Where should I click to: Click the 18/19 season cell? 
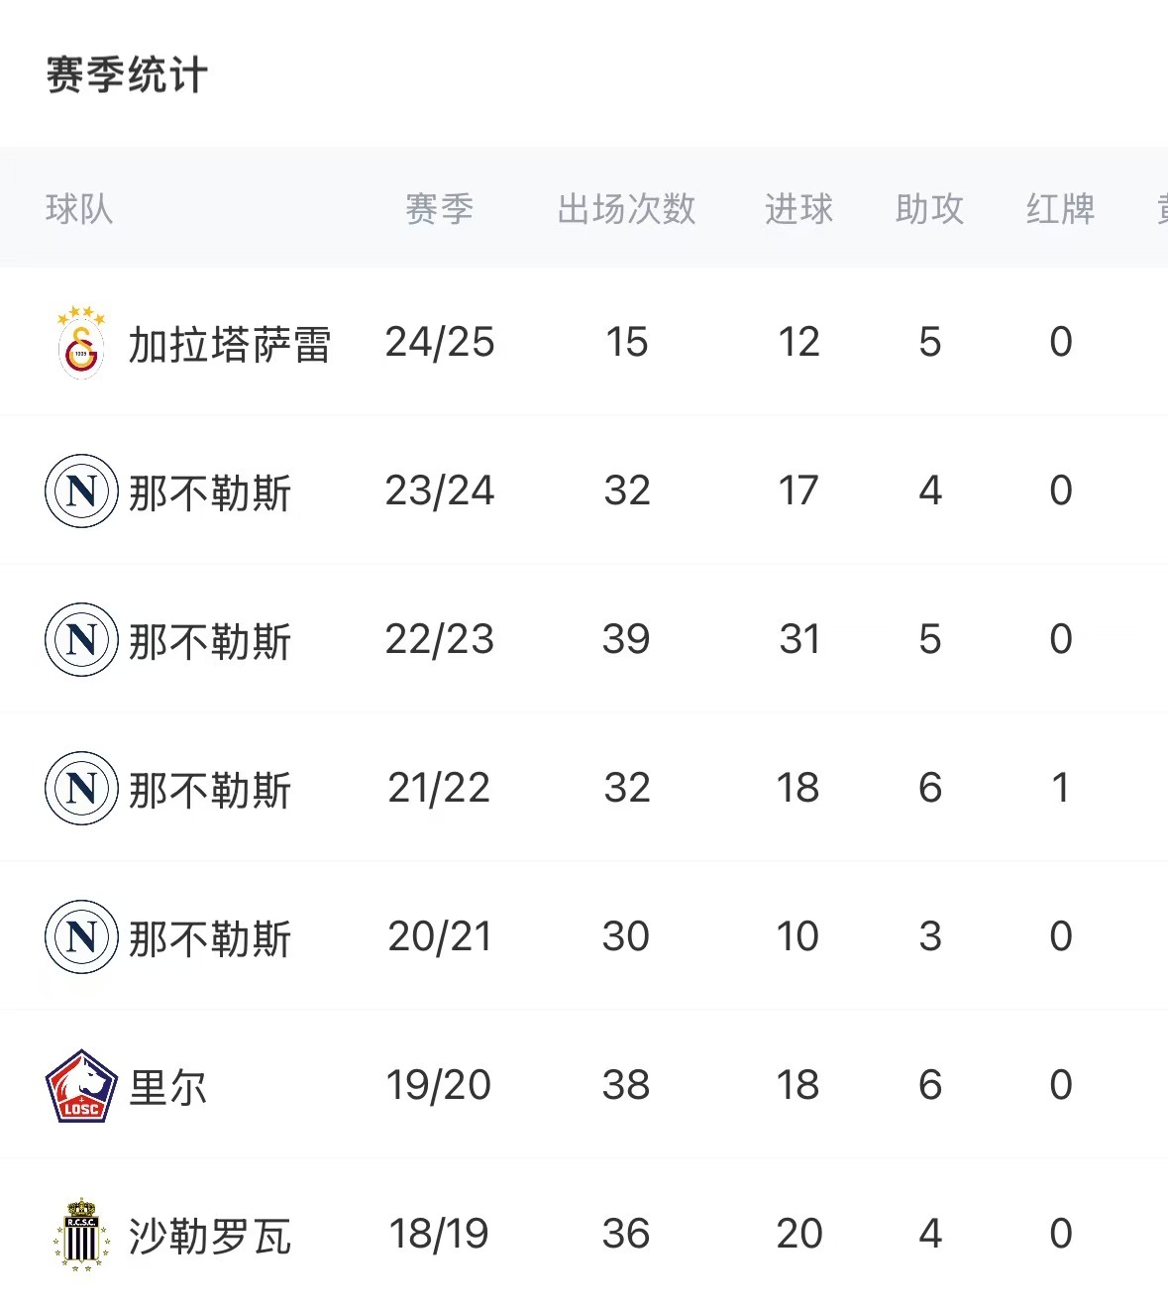439,1234
